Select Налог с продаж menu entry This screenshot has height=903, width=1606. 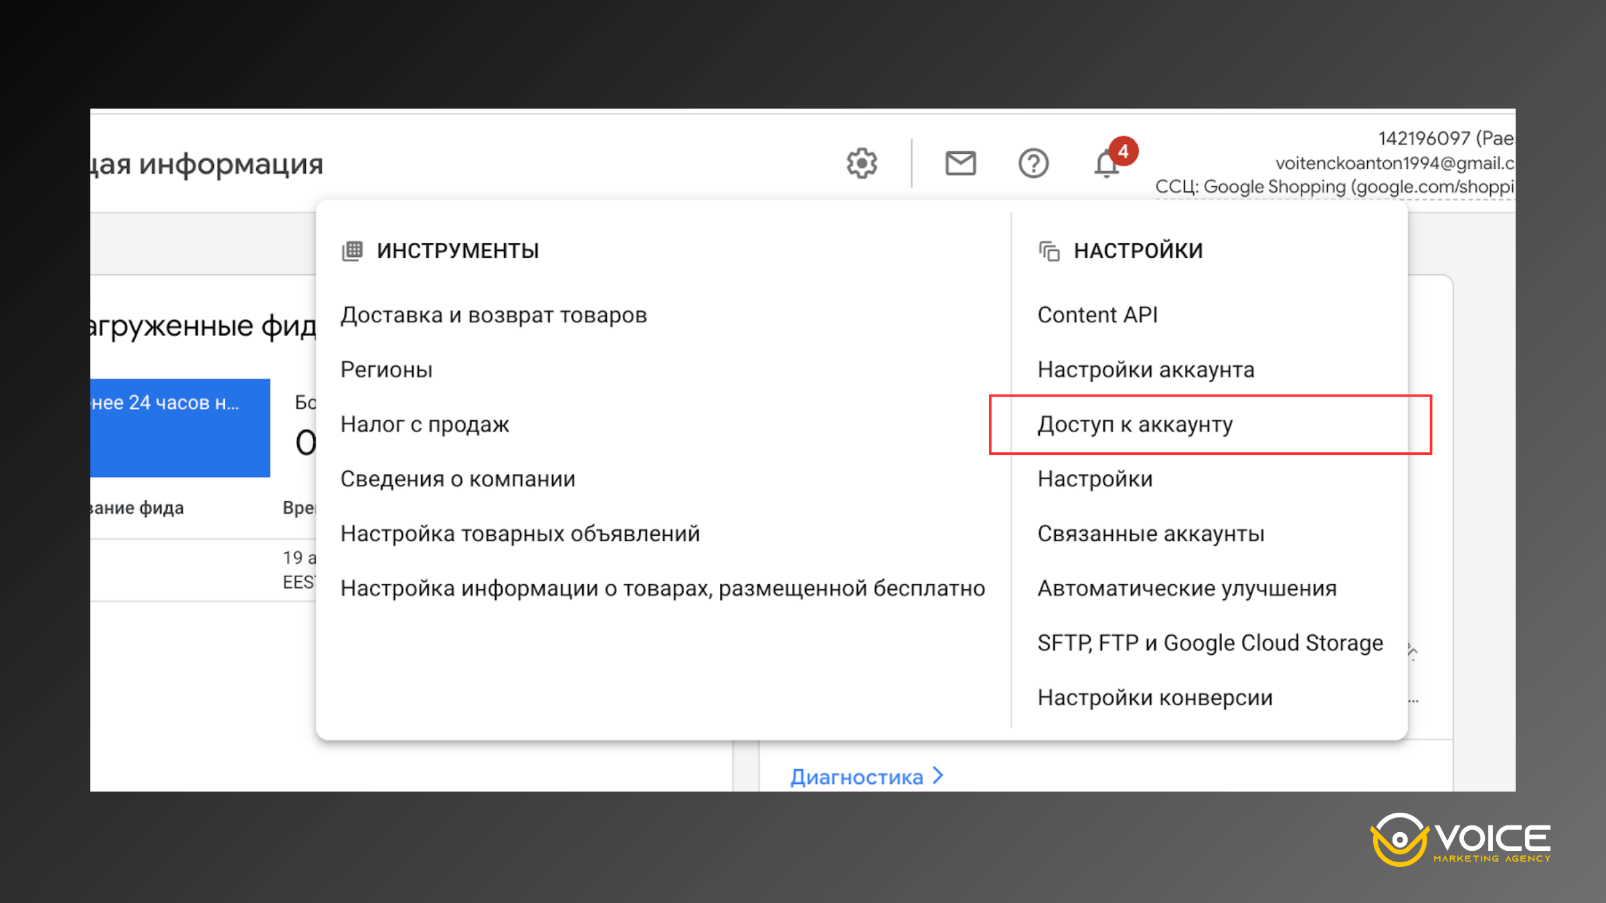pyautogui.click(x=425, y=423)
